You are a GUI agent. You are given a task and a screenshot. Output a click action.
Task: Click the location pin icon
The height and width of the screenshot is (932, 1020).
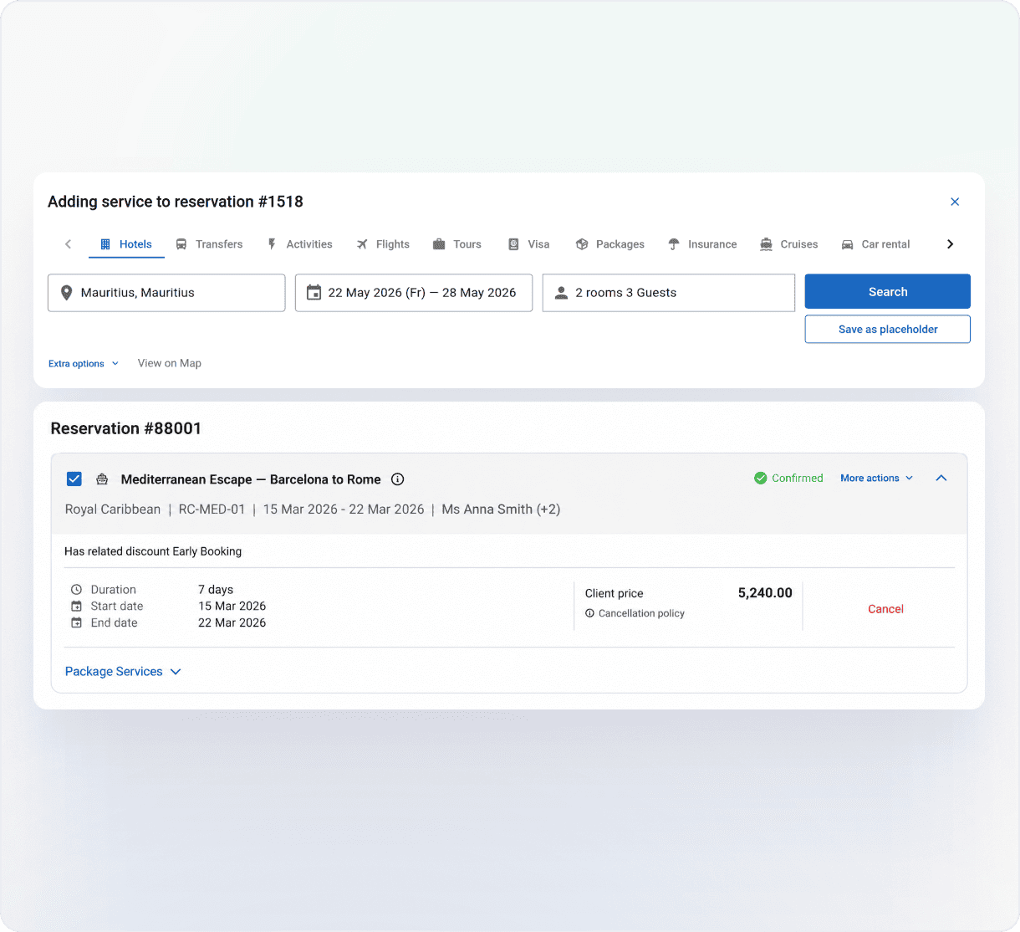click(x=66, y=293)
